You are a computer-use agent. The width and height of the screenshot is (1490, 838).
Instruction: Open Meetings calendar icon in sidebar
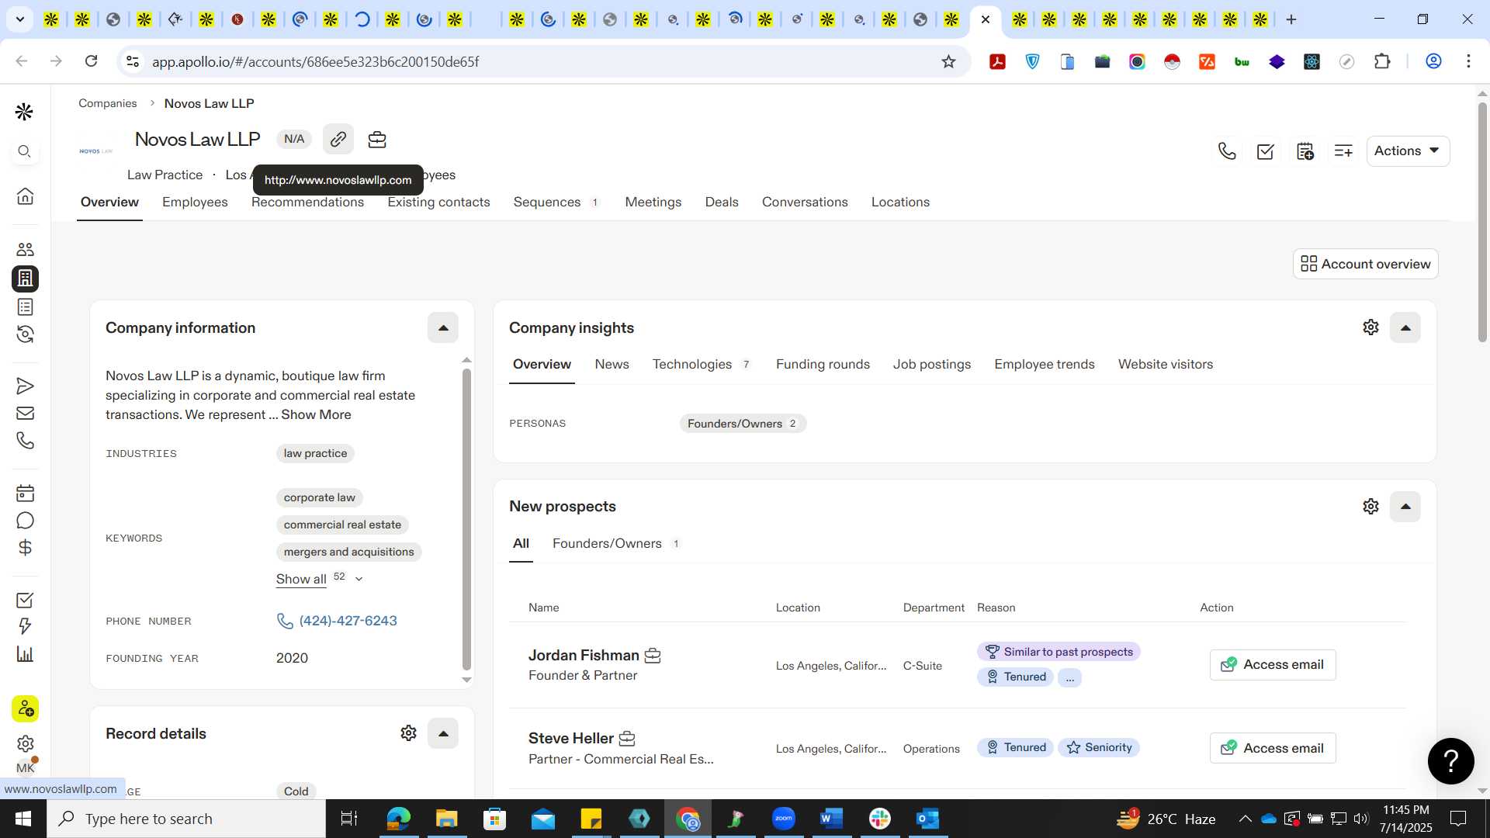tap(25, 493)
